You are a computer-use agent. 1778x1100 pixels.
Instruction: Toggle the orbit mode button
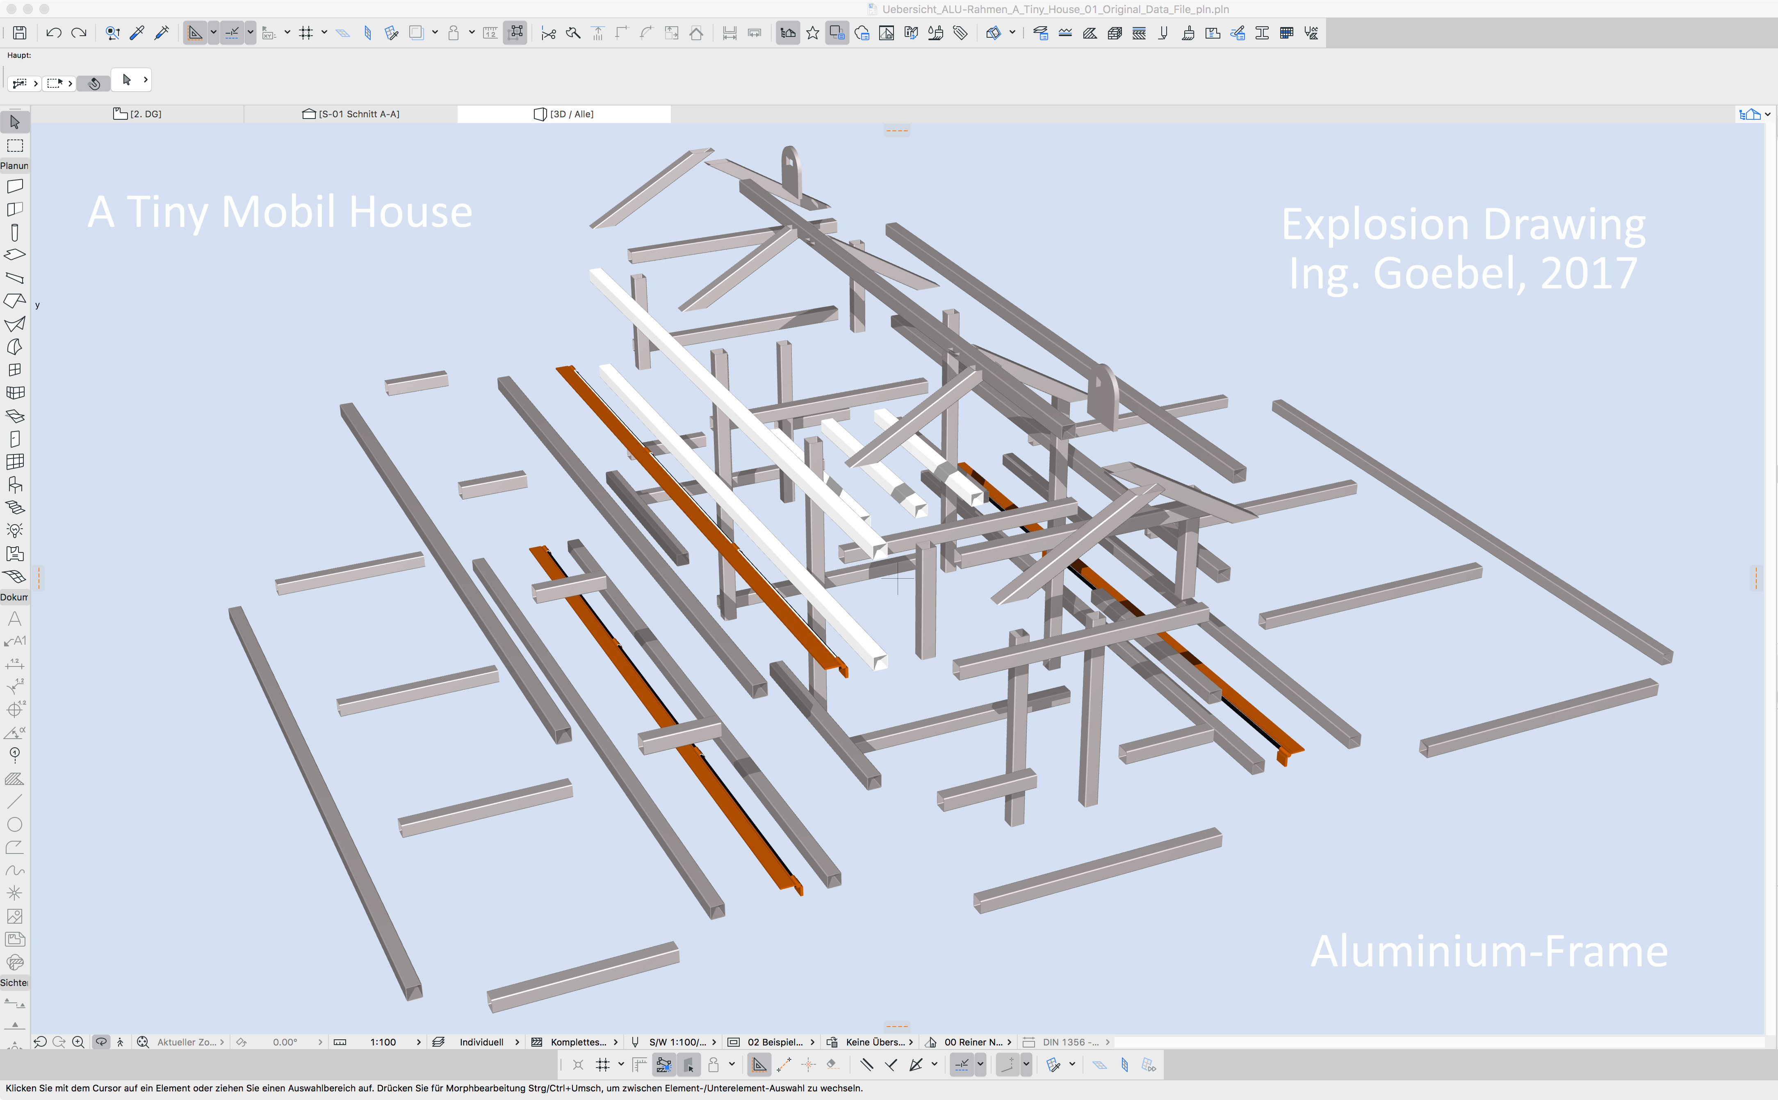coord(101,1042)
